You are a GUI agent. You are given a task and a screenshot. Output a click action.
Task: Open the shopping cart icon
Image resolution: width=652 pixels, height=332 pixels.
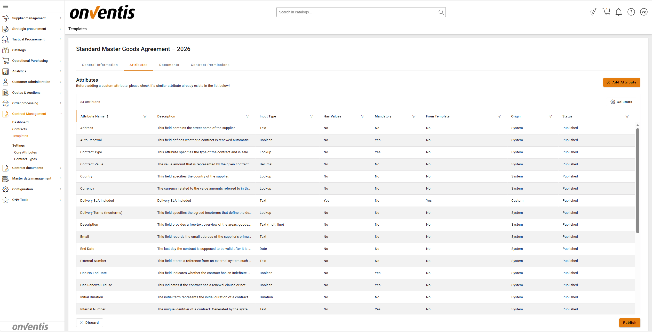pyautogui.click(x=606, y=12)
